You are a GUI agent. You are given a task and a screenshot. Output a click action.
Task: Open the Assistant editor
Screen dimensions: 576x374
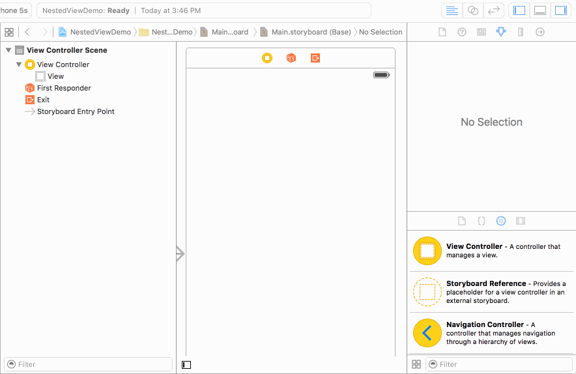point(473,10)
